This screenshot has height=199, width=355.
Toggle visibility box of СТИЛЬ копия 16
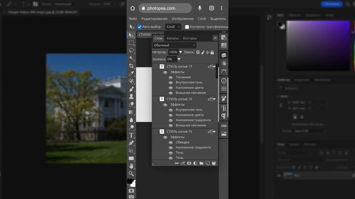[155, 99]
